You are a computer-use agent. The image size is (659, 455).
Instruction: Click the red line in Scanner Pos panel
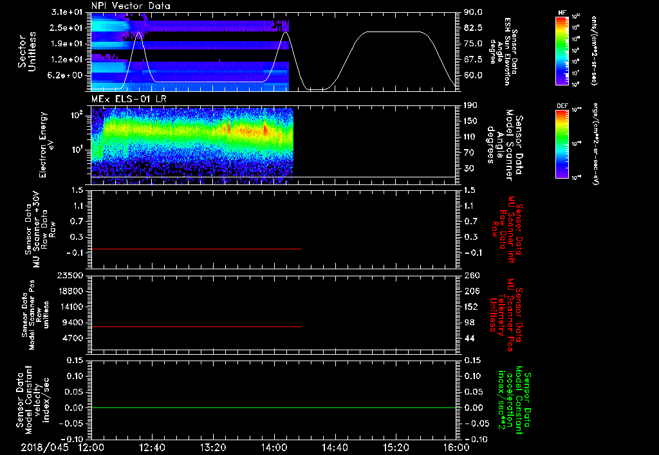pos(197,326)
